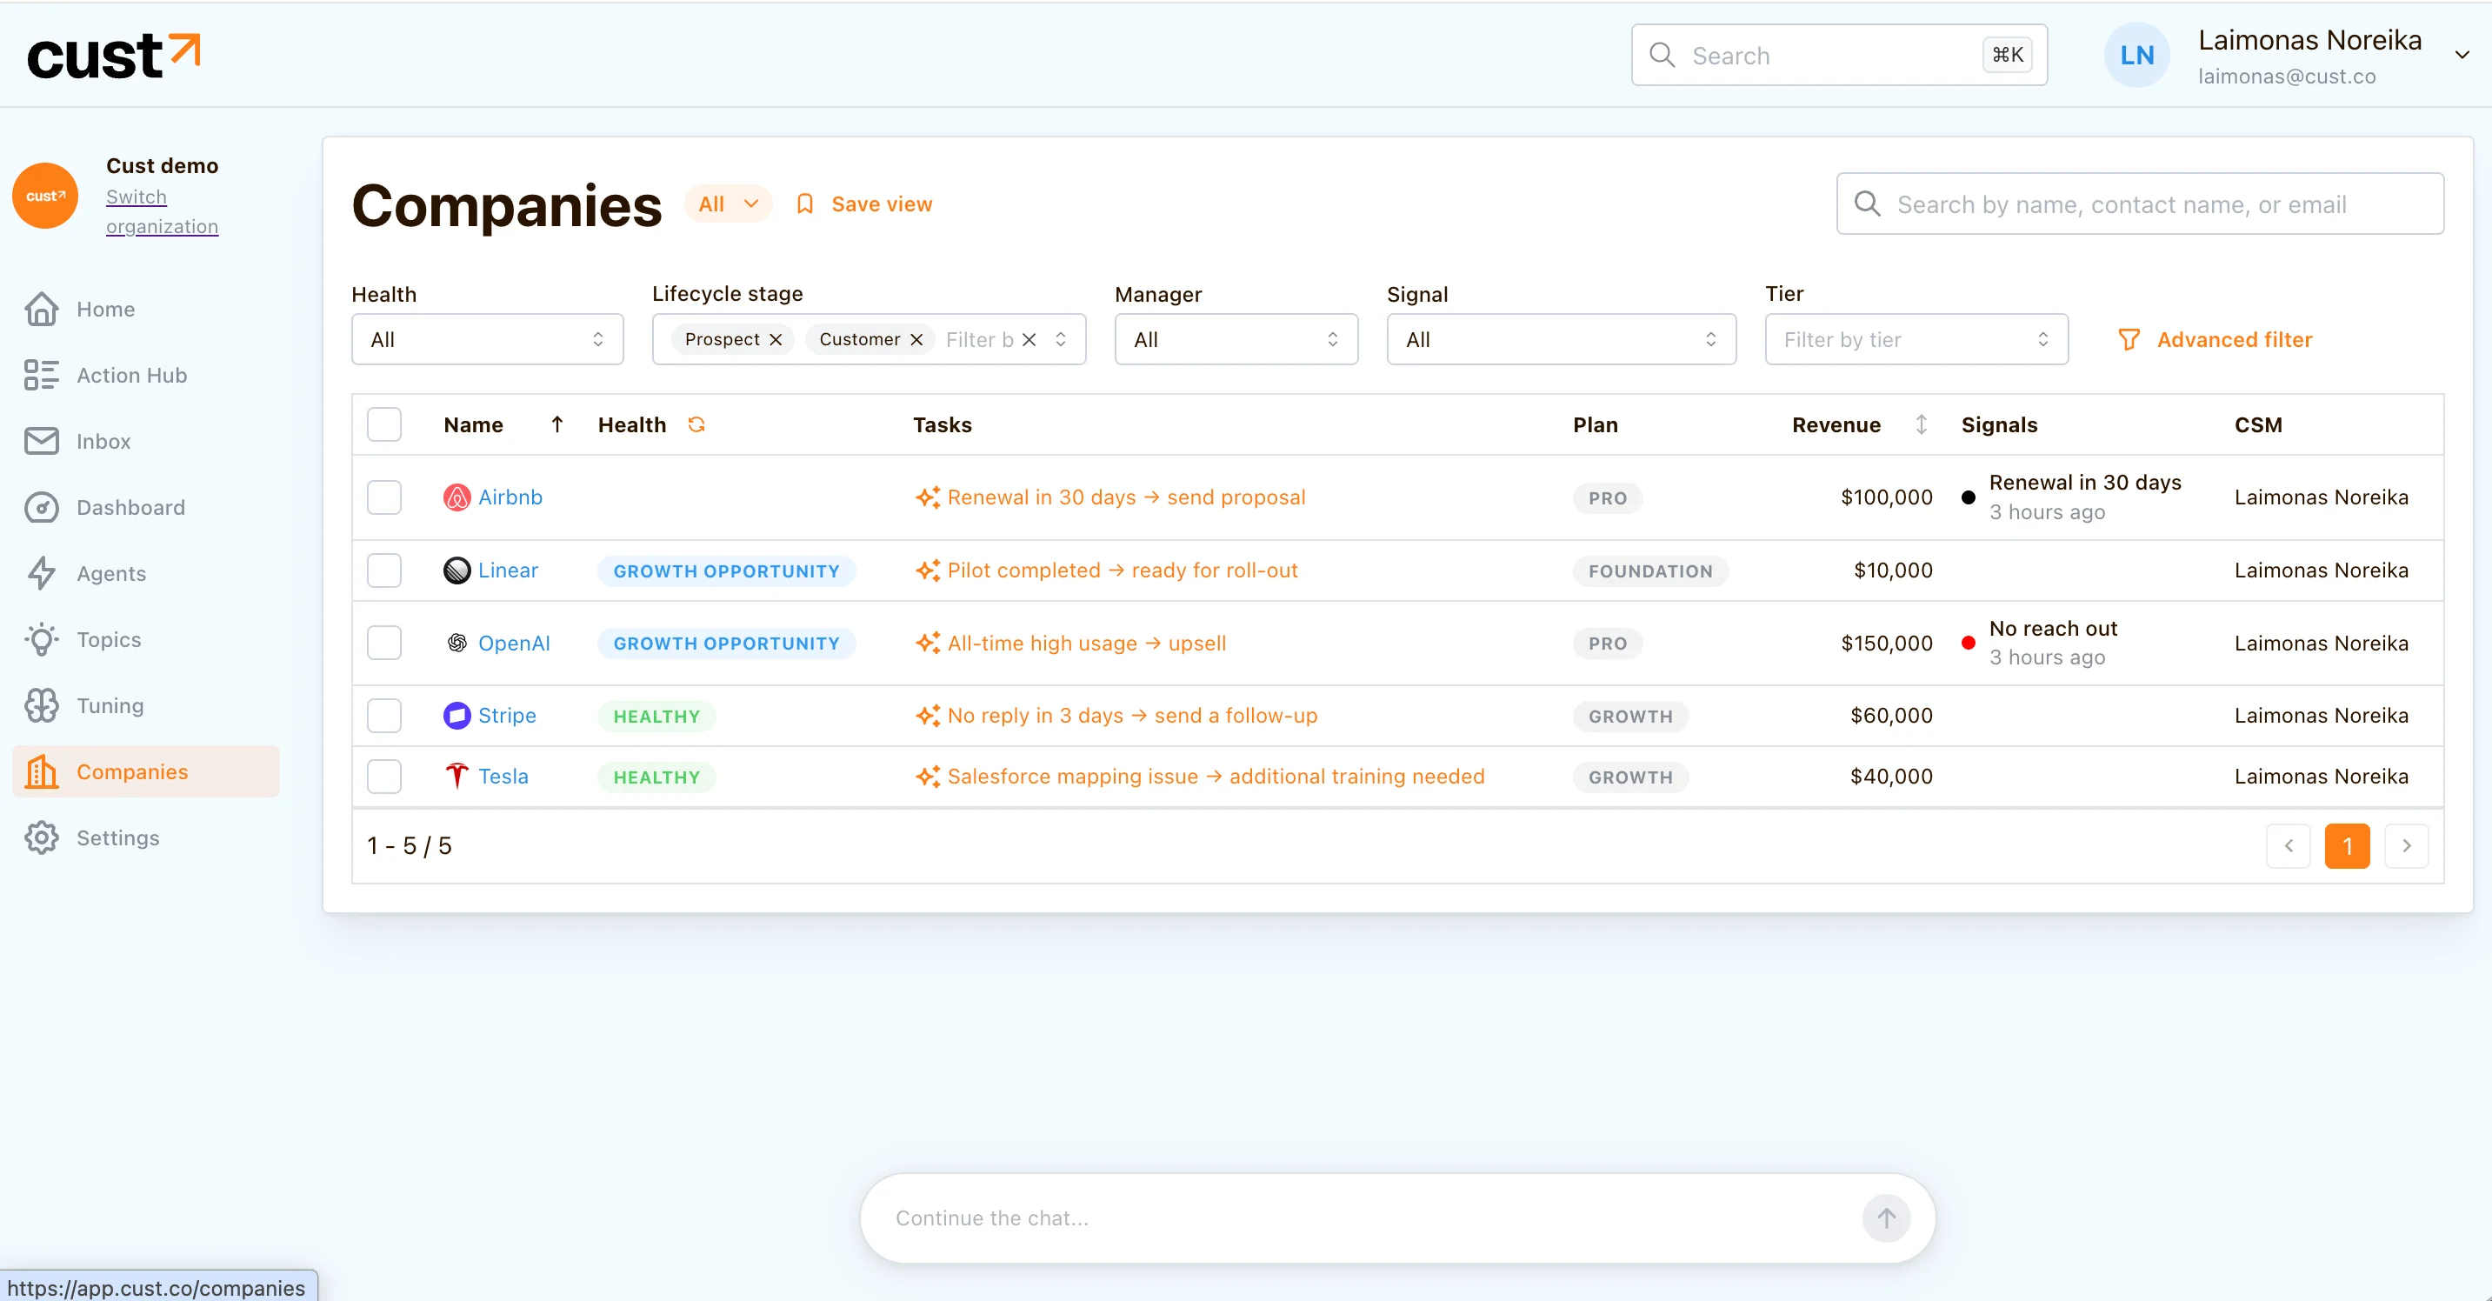Click the global Search field in header
Image resolution: width=2492 pixels, height=1301 pixels.
point(1839,55)
